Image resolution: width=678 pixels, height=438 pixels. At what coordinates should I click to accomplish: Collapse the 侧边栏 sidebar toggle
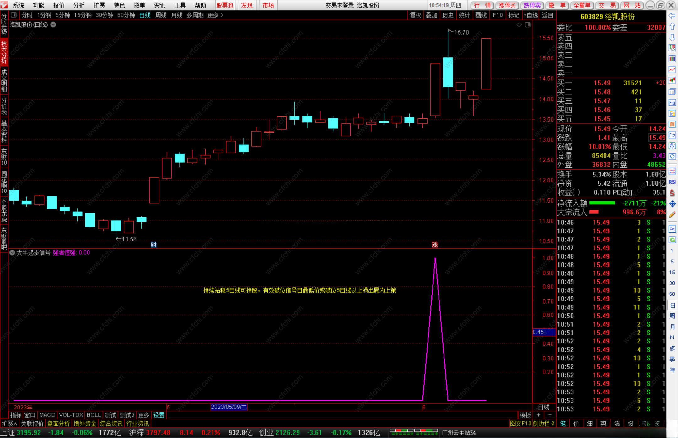pos(544,424)
